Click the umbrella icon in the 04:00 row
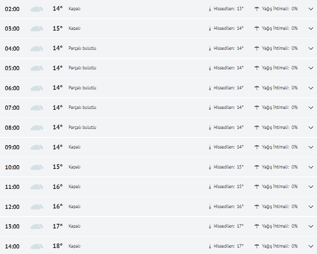Viewport: 317px width, 254px height. (x=257, y=48)
